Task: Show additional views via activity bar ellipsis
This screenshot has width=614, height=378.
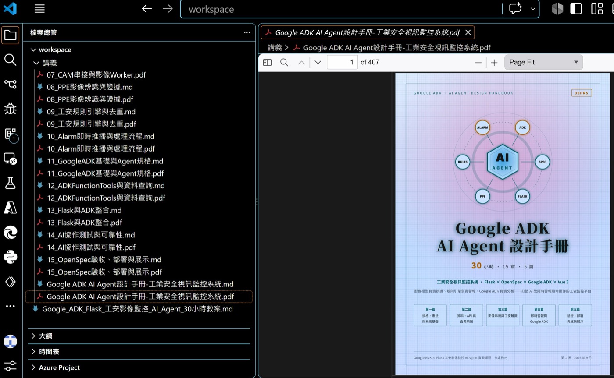Action: pyautogui.click(x=11, y=306)
